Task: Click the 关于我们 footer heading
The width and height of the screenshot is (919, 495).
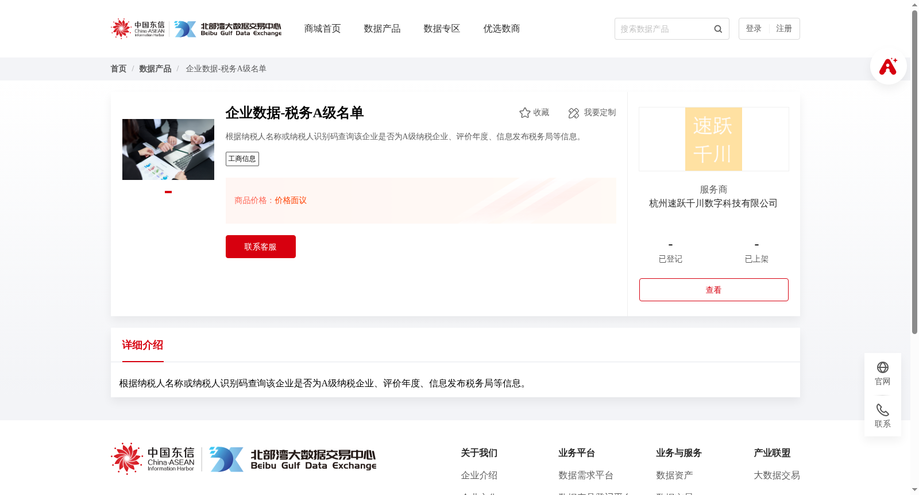Action: (x=479, y=453)
